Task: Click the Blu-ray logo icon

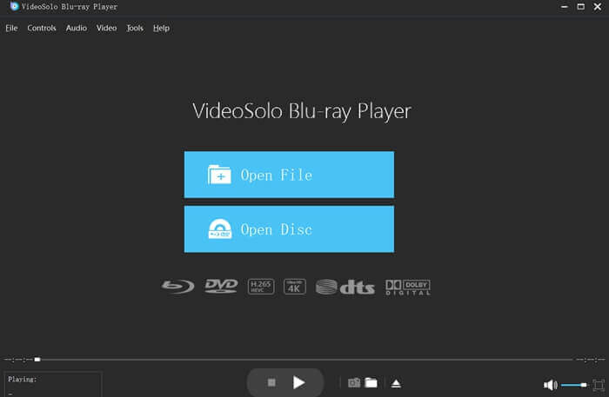Action: [177, 287]
